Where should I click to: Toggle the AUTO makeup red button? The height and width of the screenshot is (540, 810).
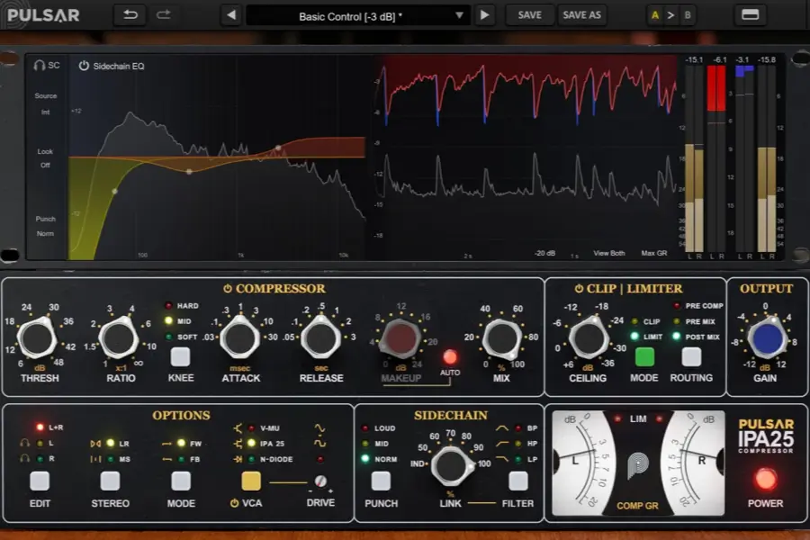point(450,356)
